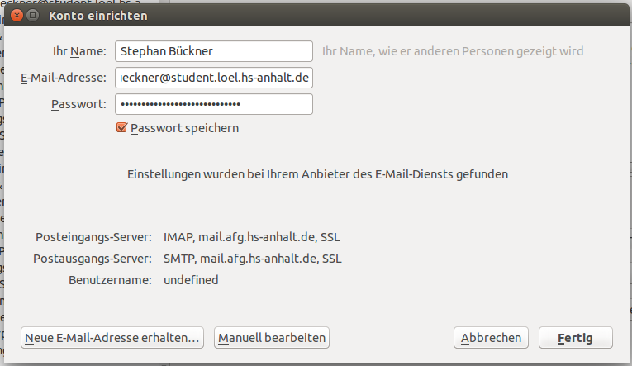Click the IMAP incoming server details
632x366 pixels.
252,237
